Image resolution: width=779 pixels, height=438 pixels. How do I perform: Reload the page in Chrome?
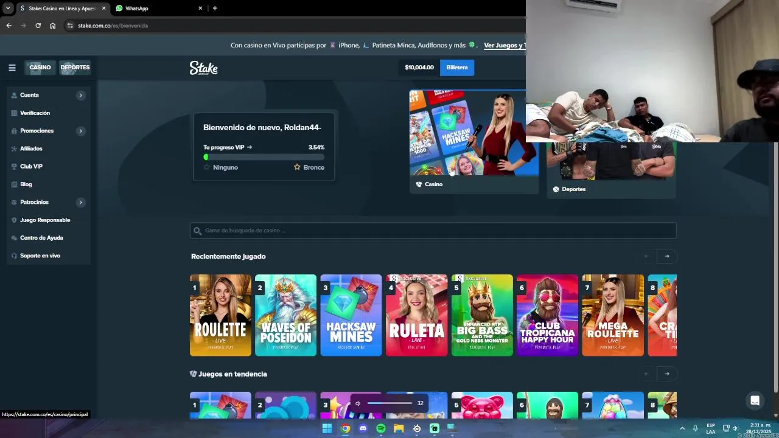[x=38, y=26]
